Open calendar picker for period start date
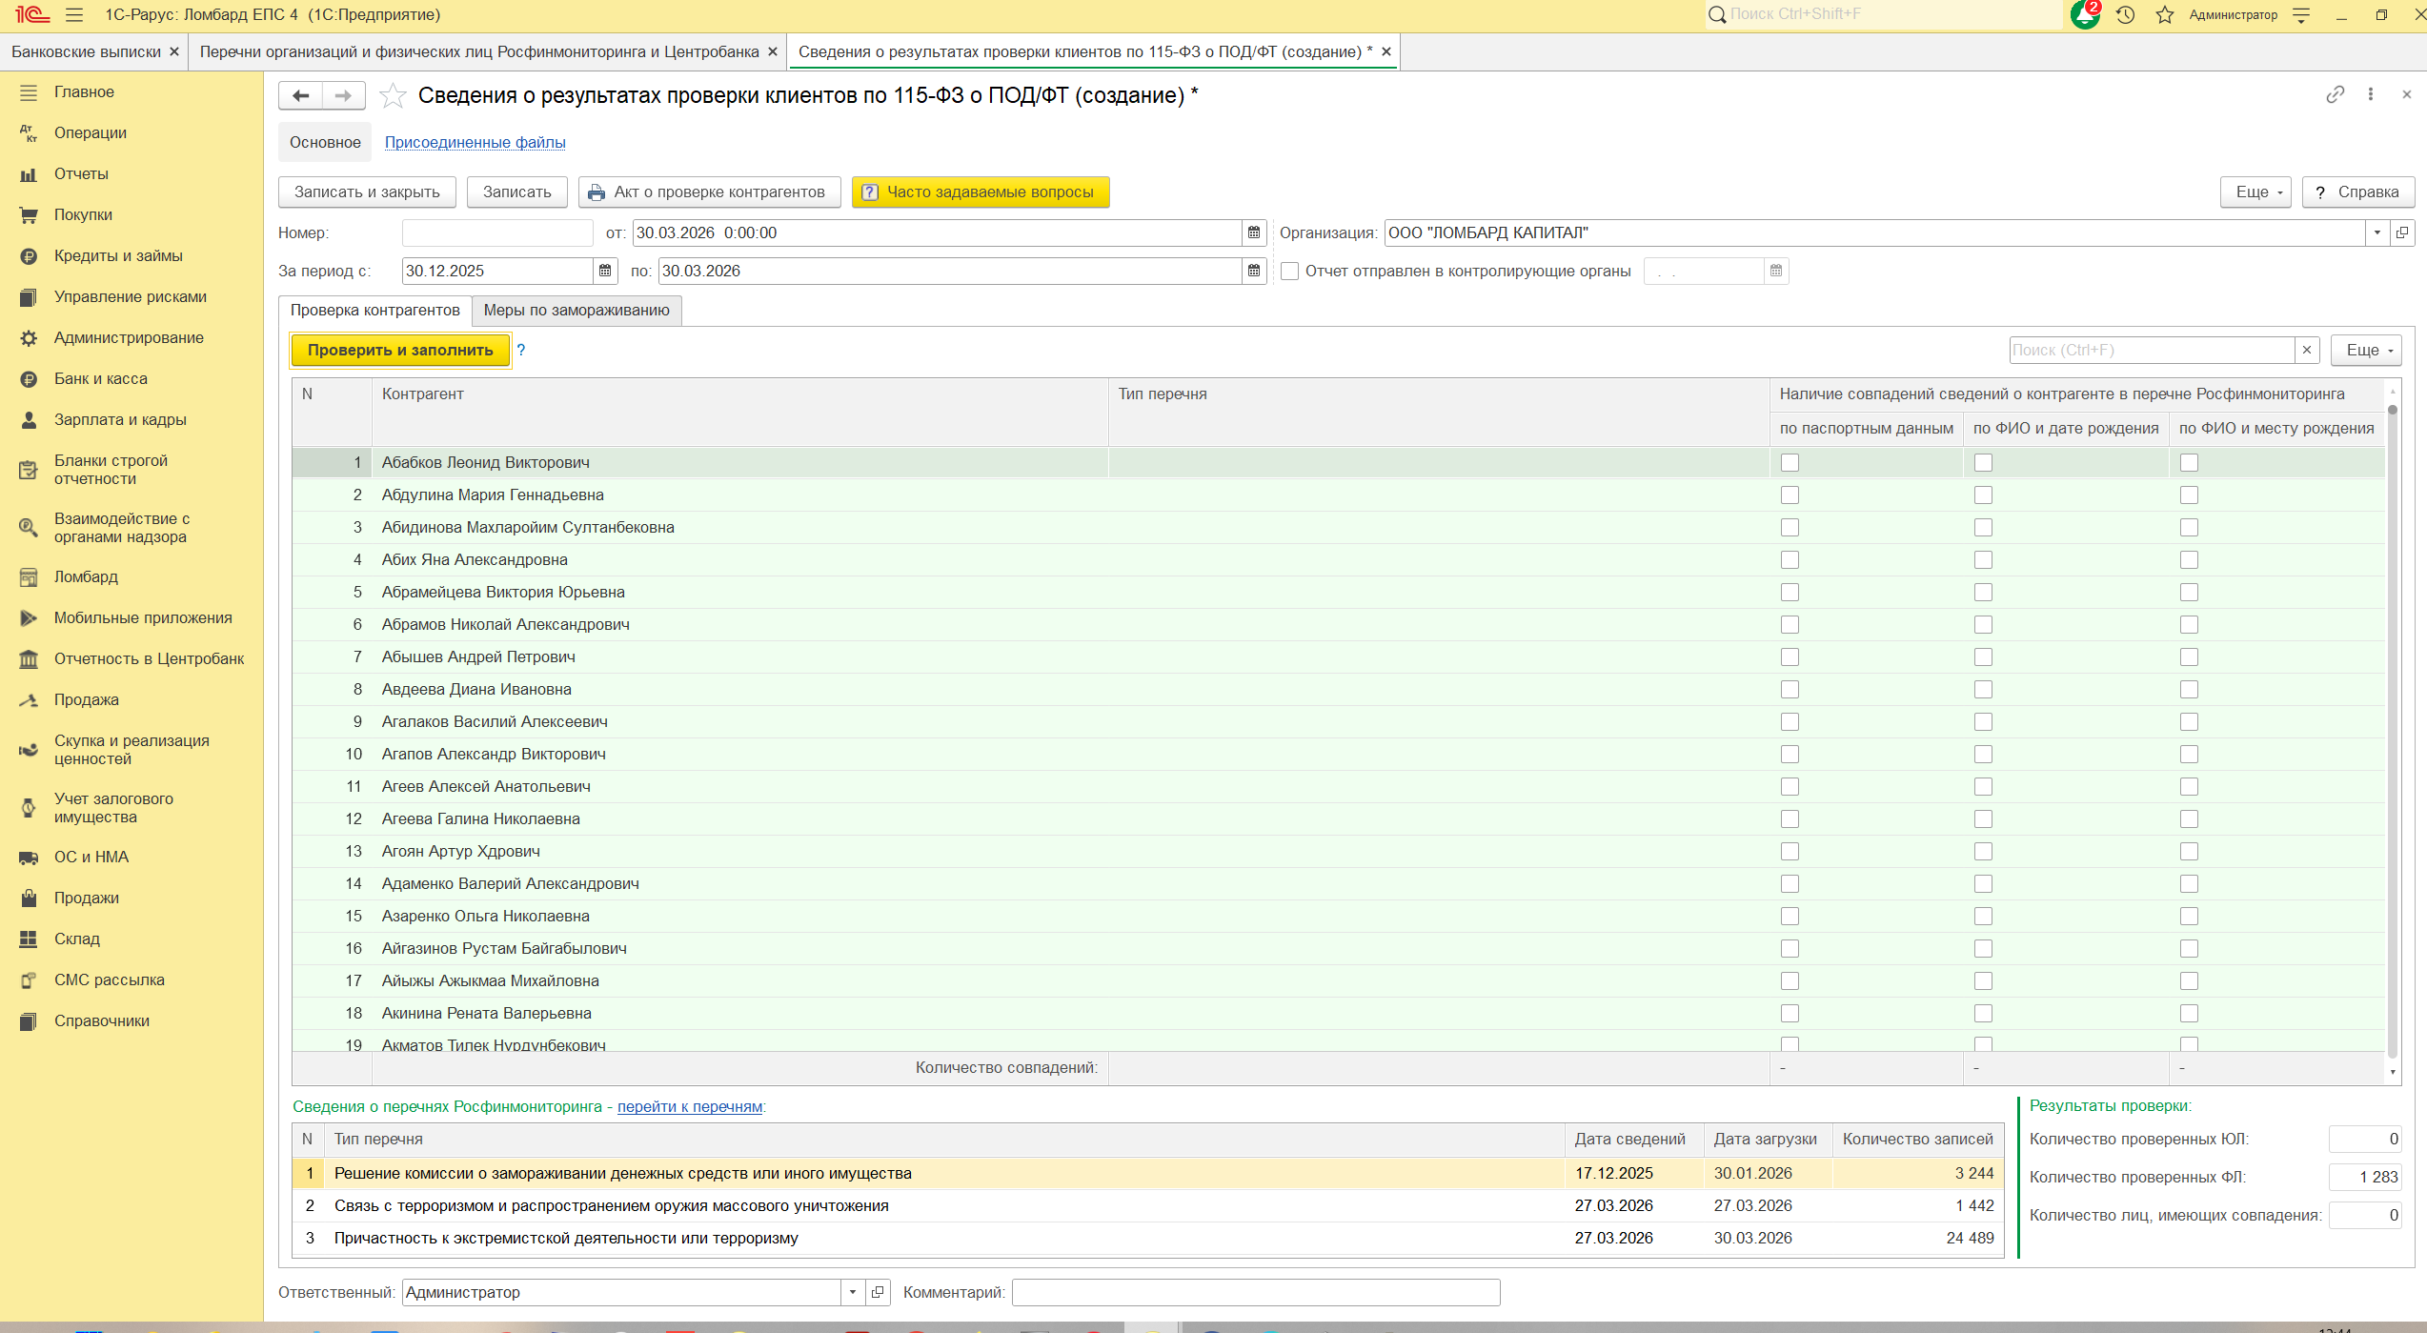 click(605, 271)
